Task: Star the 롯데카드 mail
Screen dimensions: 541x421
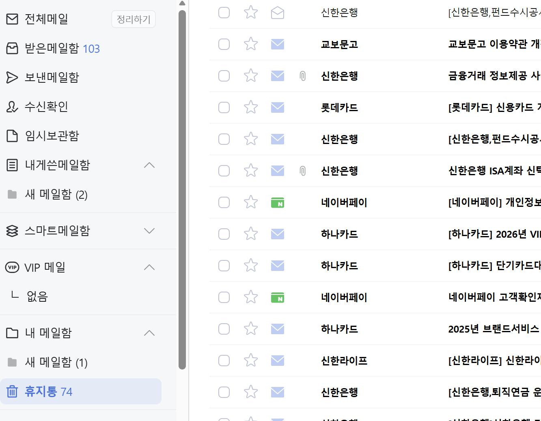Action: click(x=251, y=107)
